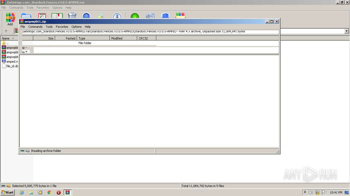Image resolution: width=350 pixels, height=196 pixels.
Task: Click the ampwpbt1.zip archive path field
Action: [150, 31]
